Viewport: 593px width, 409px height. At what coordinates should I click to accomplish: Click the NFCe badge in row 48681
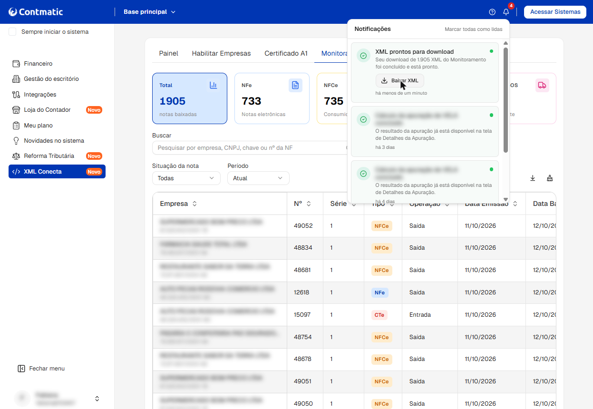tap(381, 270)
